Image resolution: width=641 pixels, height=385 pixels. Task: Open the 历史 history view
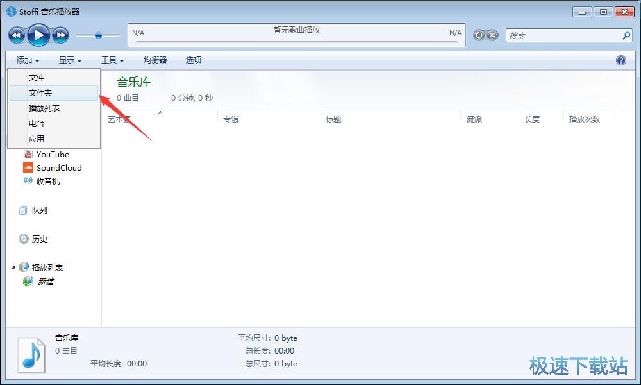39,239
